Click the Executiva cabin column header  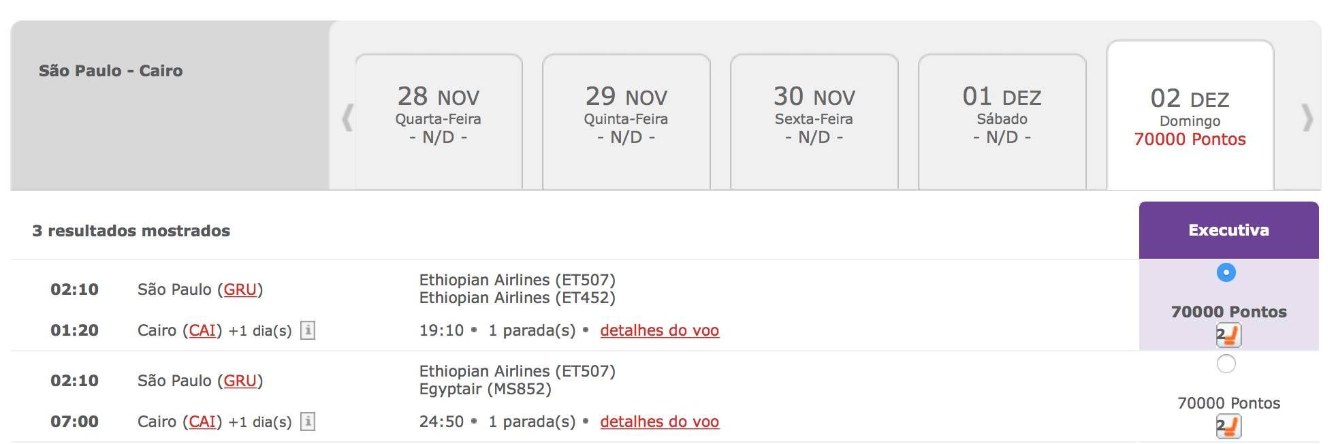coord(1228,230)
